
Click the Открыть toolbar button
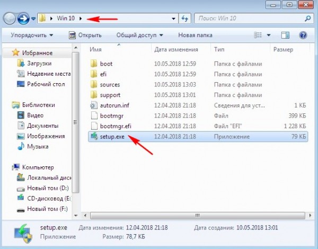pyautogui.click(x=85, y=35)
